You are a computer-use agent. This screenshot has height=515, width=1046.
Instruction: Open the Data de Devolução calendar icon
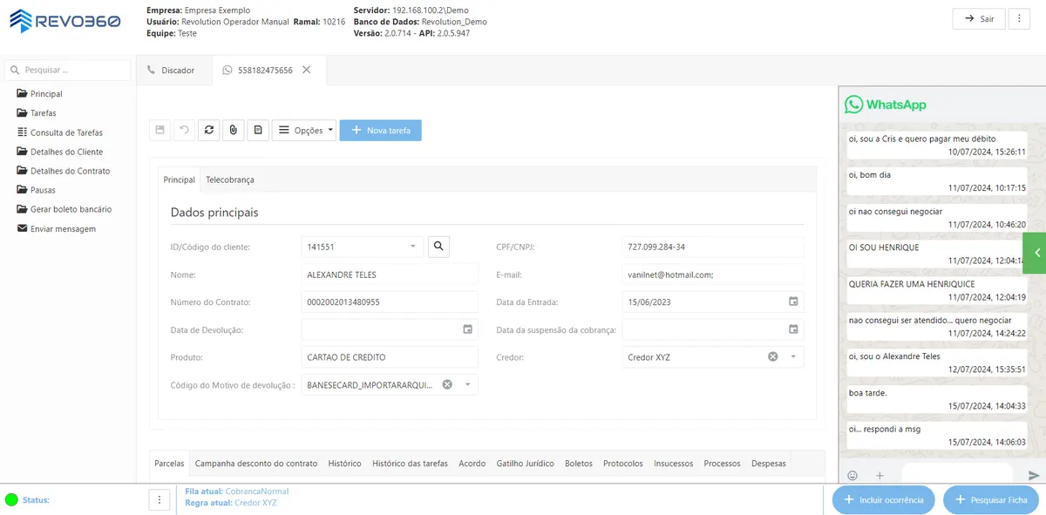467,329
